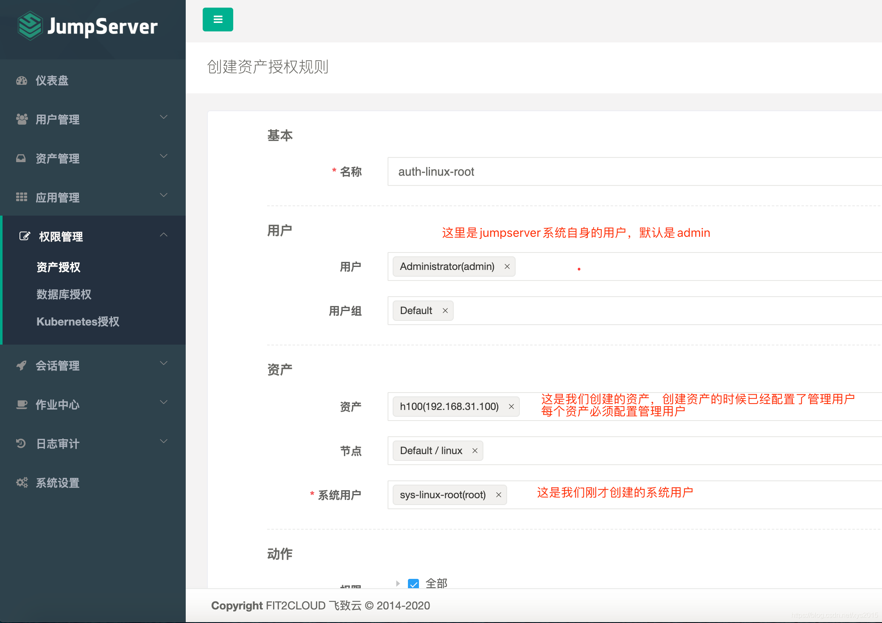Remove the Default user group tag

445,311
